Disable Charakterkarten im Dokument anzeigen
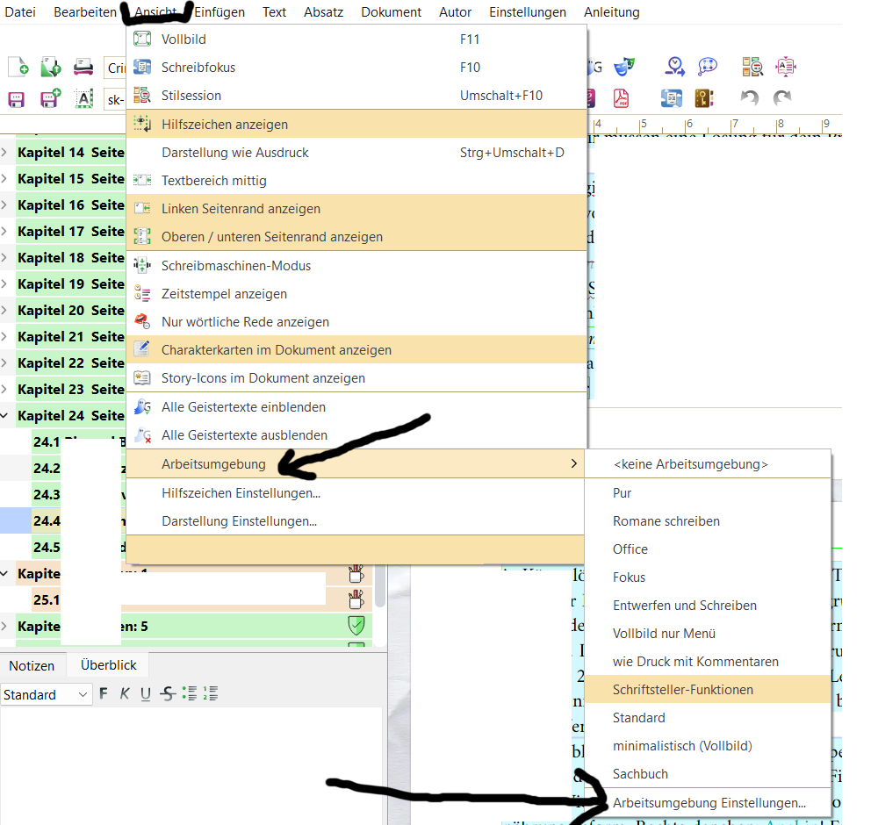878x825 pixels. (x=276, y=349)
